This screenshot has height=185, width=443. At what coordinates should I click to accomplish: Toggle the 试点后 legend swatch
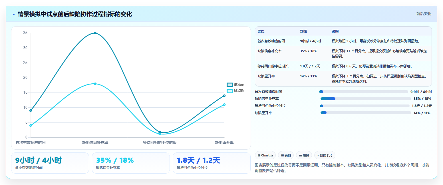pos(230,91)
